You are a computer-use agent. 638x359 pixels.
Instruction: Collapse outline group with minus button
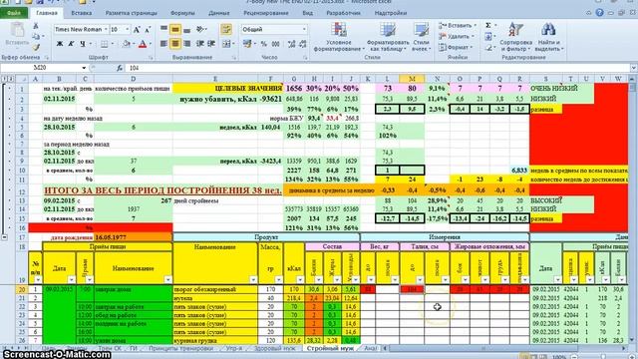tap(4, 237)
